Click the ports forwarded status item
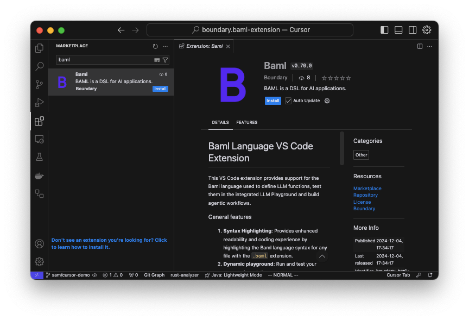469x320 pixels. (134, 275)
